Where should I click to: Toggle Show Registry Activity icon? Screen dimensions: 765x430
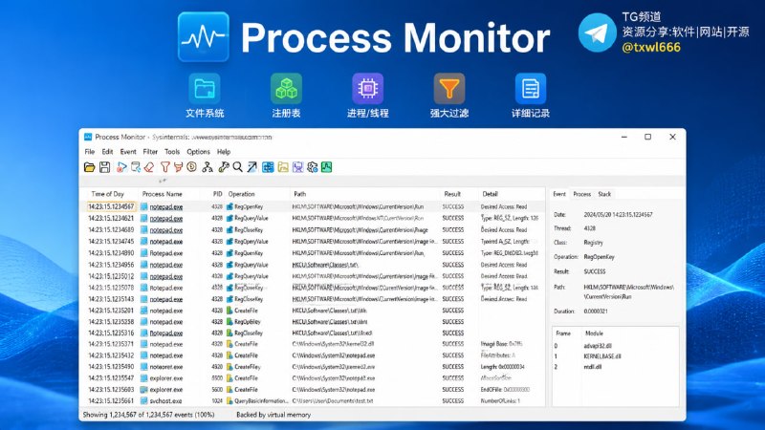(x=268, y=167)
